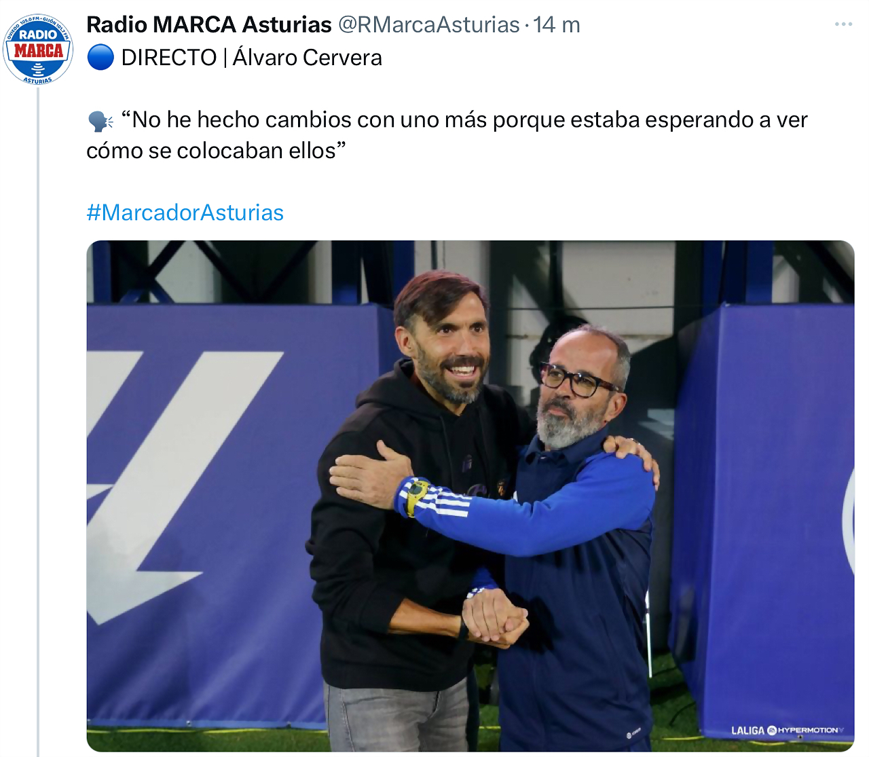Image resolution: width=869 pixels, height=757 pixels.
Task: Click the blue circle emoji before DIRECTO
Action: (100, 58)
